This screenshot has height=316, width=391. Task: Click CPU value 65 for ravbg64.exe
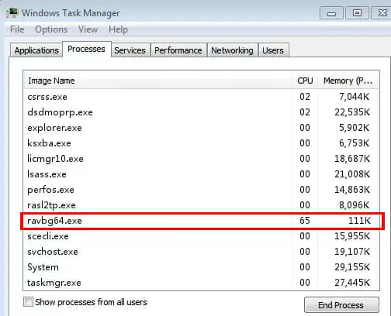[x=305, y=221]
